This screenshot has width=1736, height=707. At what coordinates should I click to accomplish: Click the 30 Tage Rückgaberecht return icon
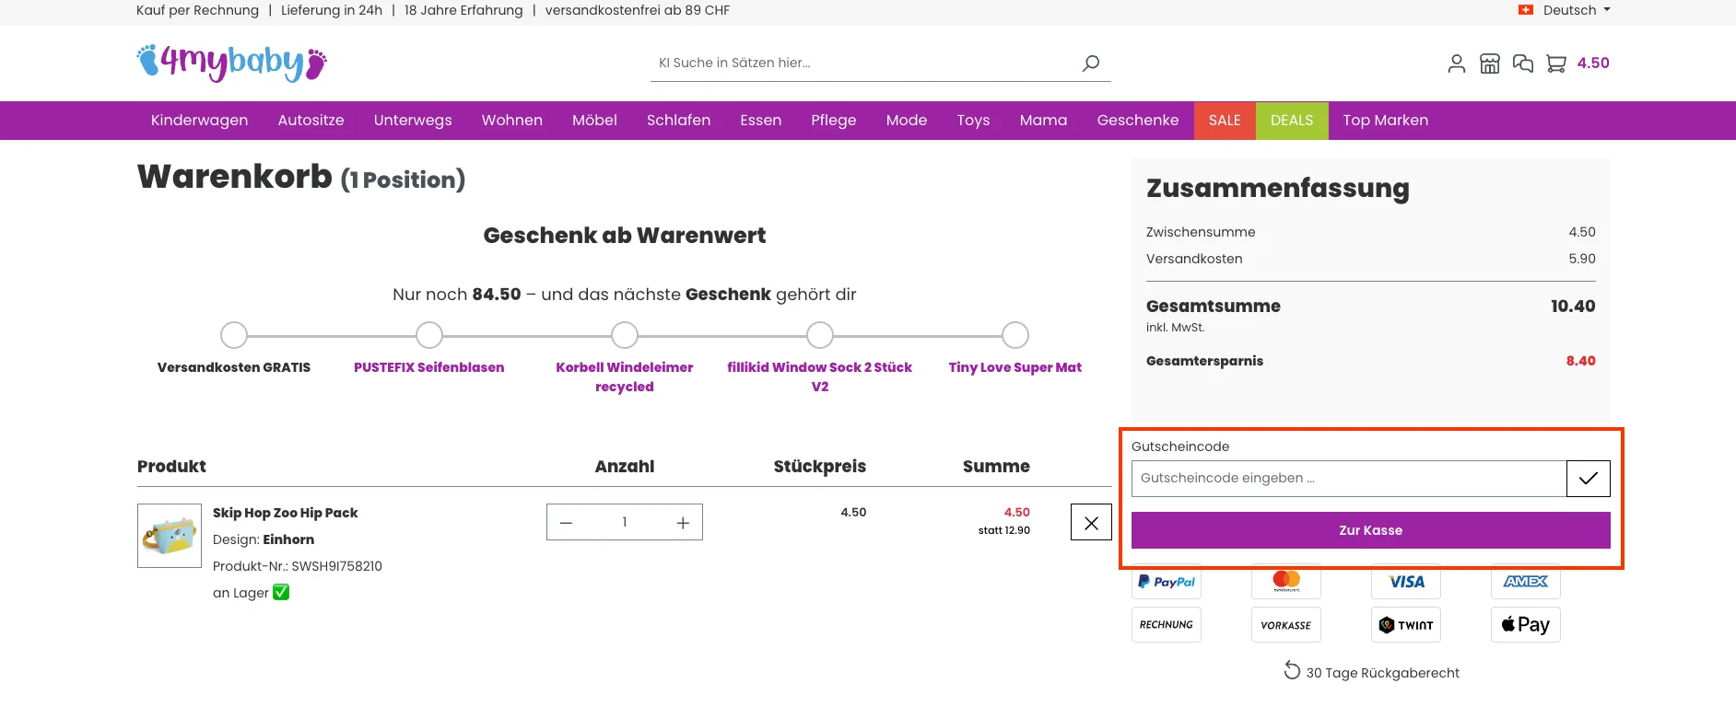1292,670
